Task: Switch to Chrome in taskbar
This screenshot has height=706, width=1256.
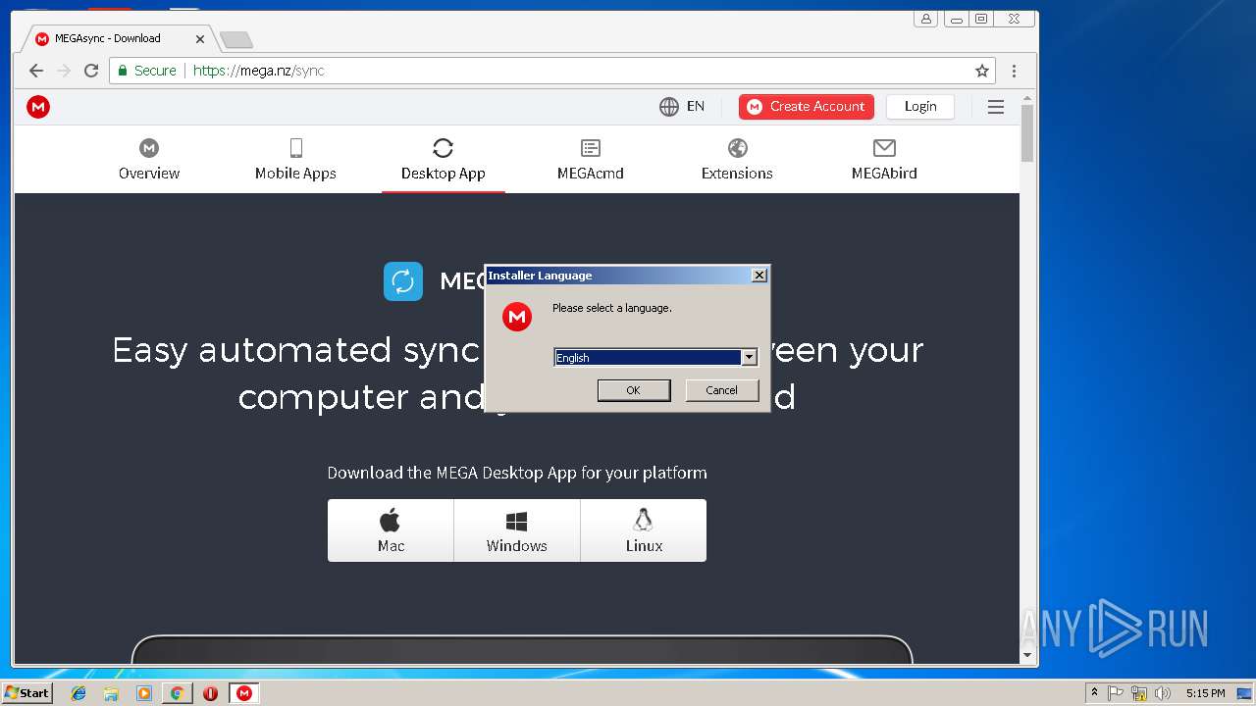Action: [178, 693]
